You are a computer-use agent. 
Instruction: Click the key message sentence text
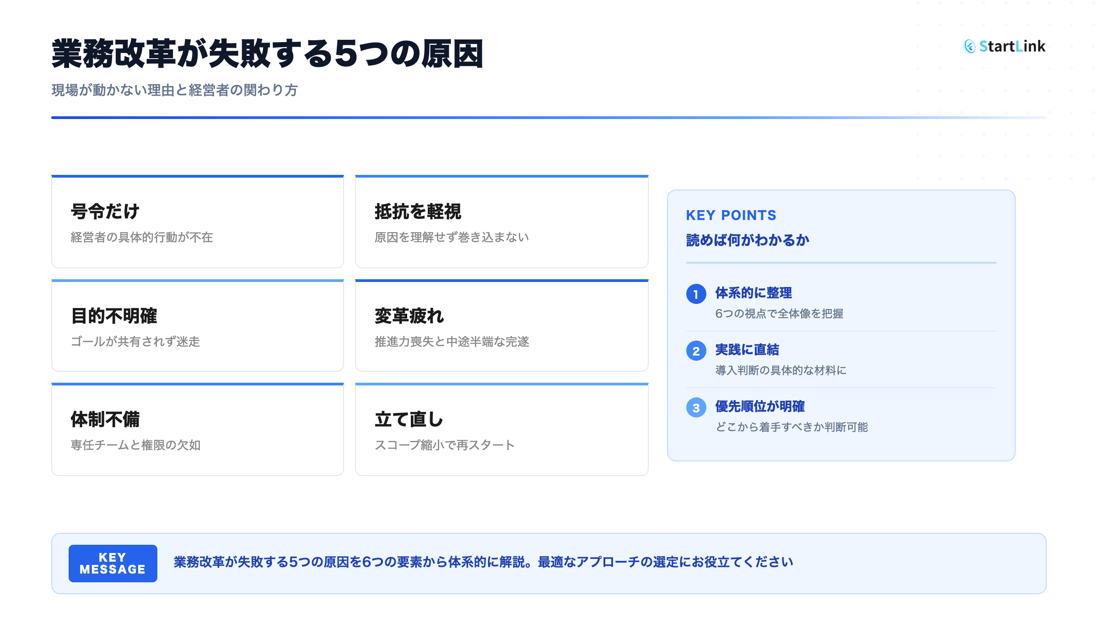(x=483, y=562)
